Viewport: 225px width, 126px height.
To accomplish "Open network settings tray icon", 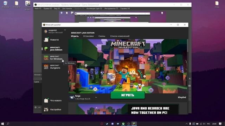I will pyautogui.click(x=201, y=124).
